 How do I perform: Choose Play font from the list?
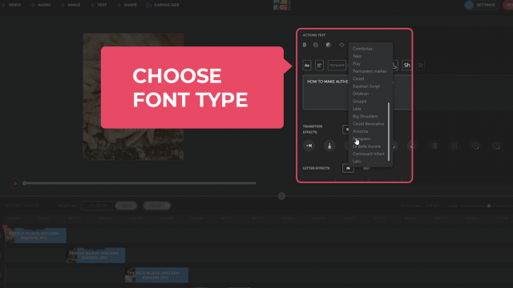356,64
